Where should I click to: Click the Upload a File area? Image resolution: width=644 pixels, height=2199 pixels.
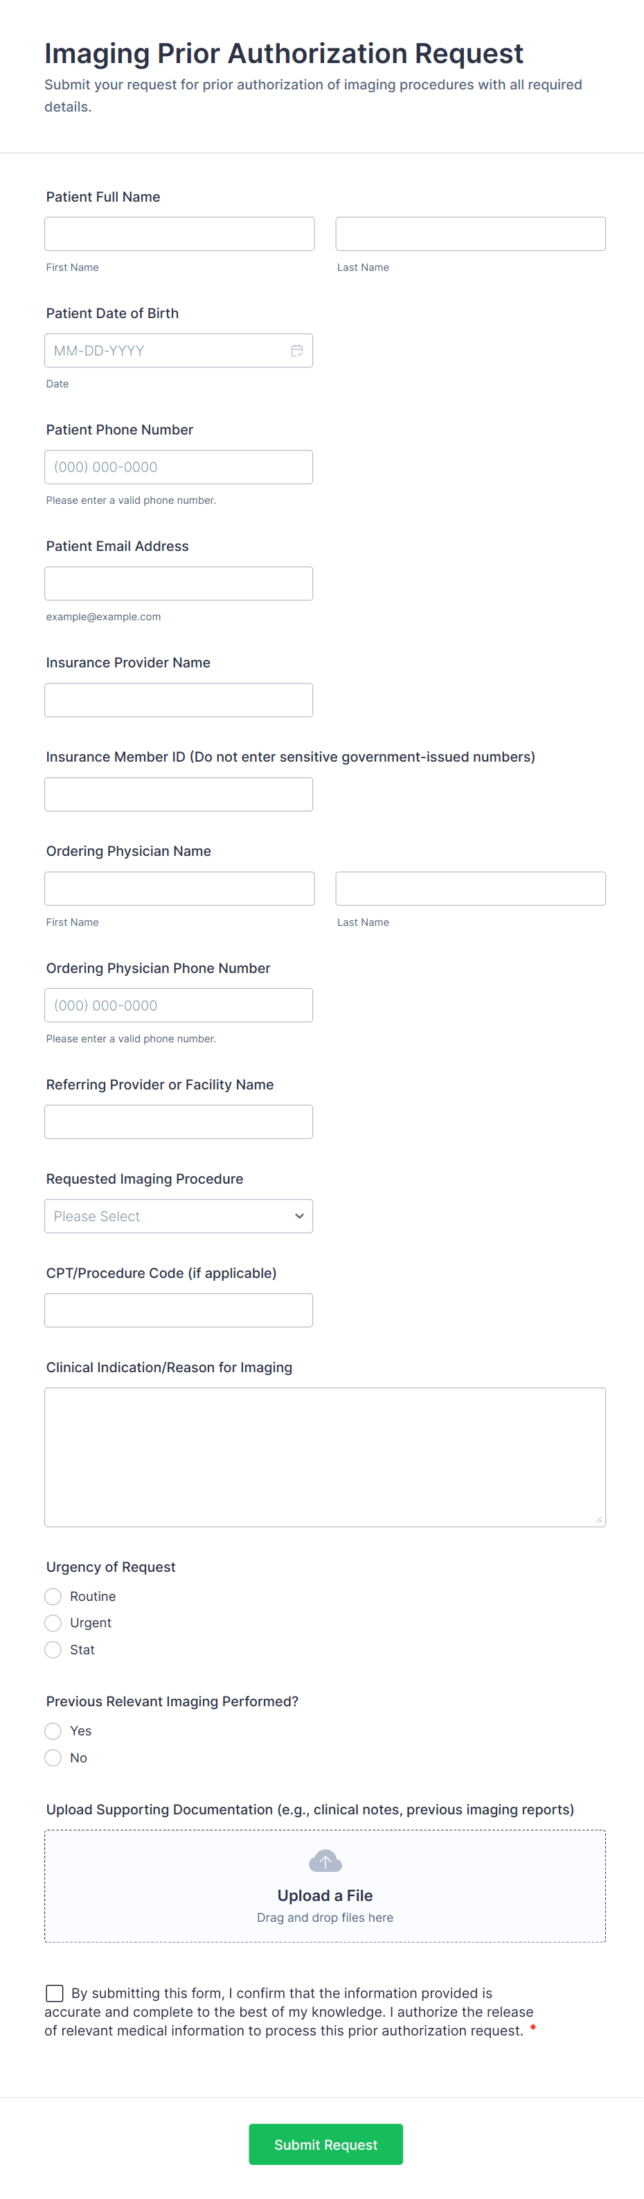tap(325, 1895)
